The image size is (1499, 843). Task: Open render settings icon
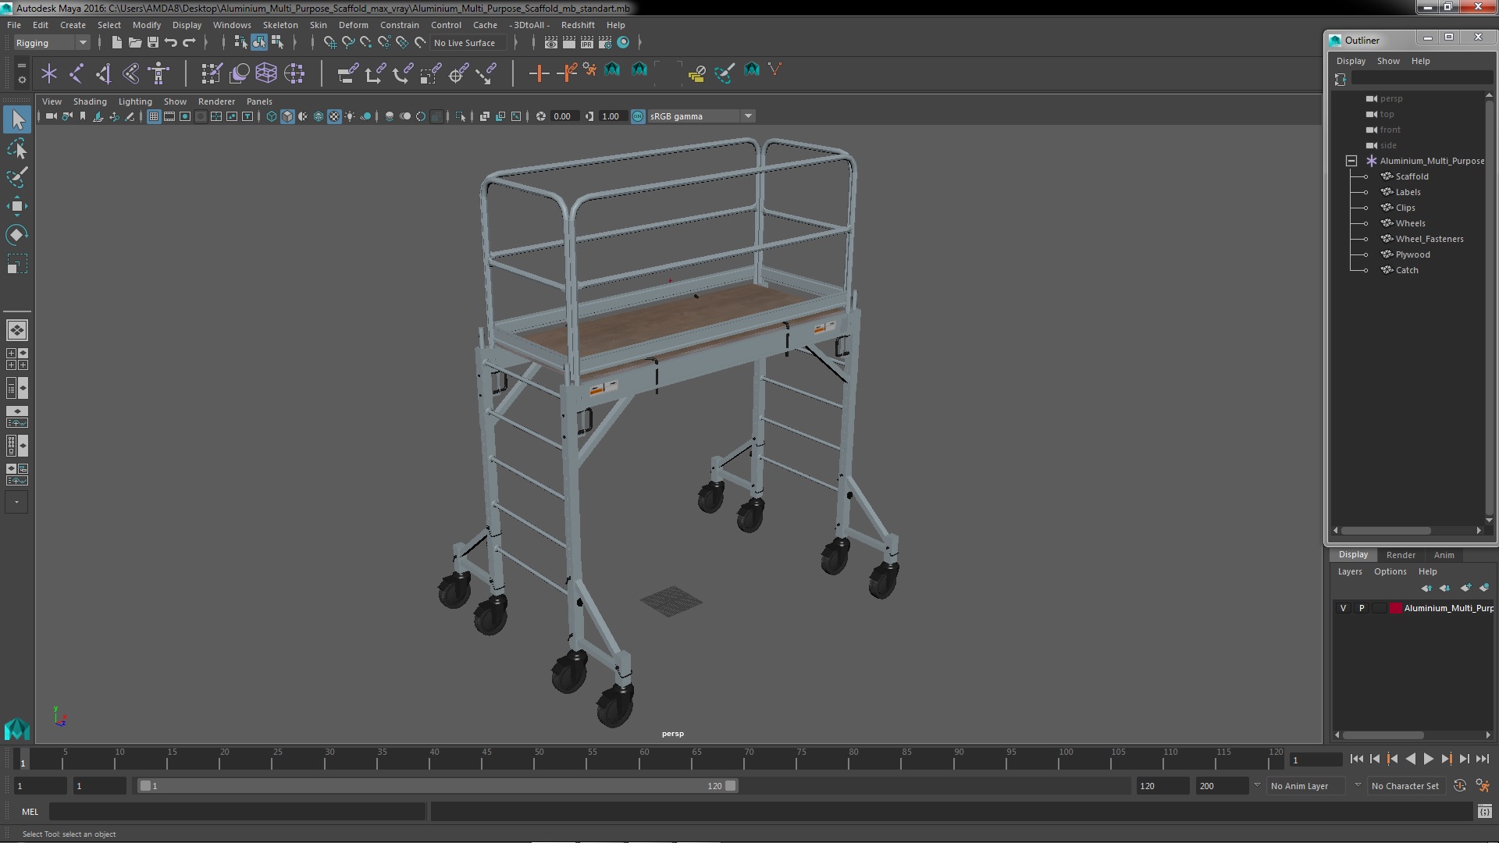605,42
